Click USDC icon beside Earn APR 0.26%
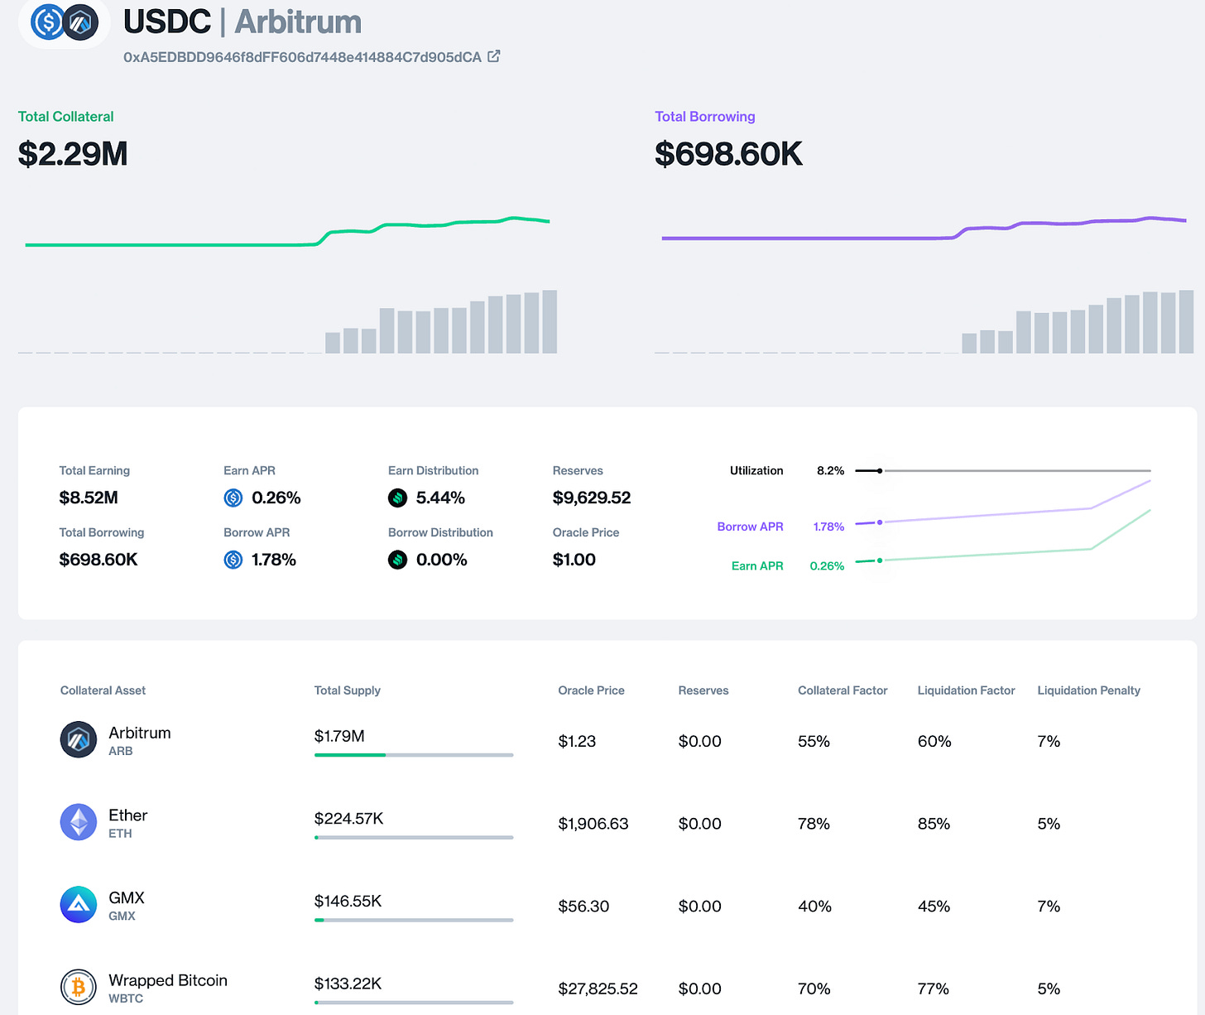 point(233,498)
